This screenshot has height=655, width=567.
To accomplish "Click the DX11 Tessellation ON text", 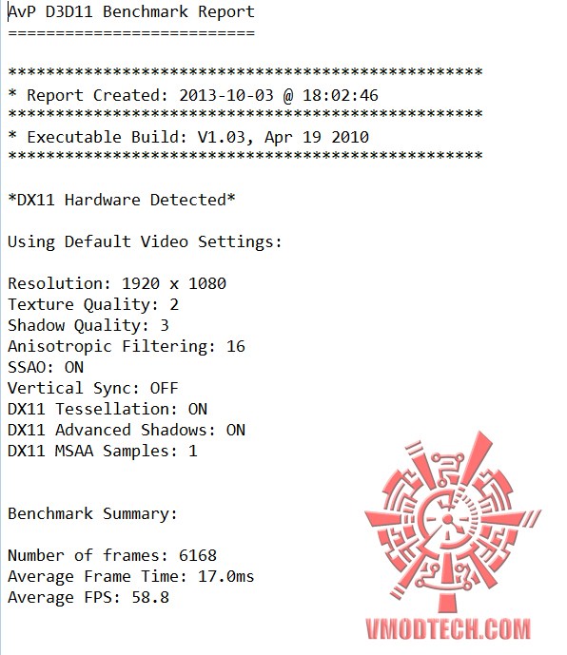I will (108, 409).
